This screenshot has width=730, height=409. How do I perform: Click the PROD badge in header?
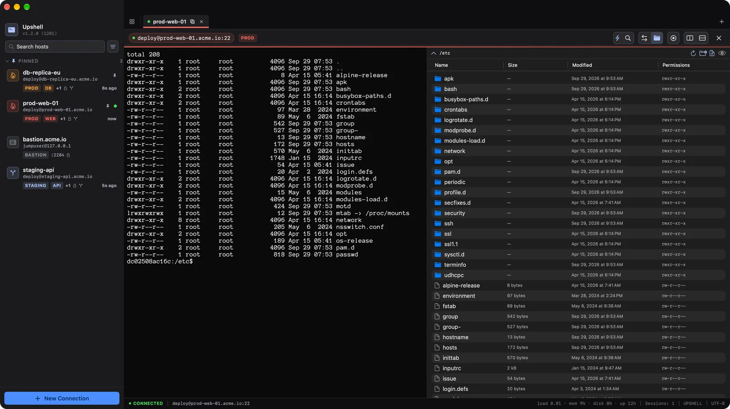[248, 38]
